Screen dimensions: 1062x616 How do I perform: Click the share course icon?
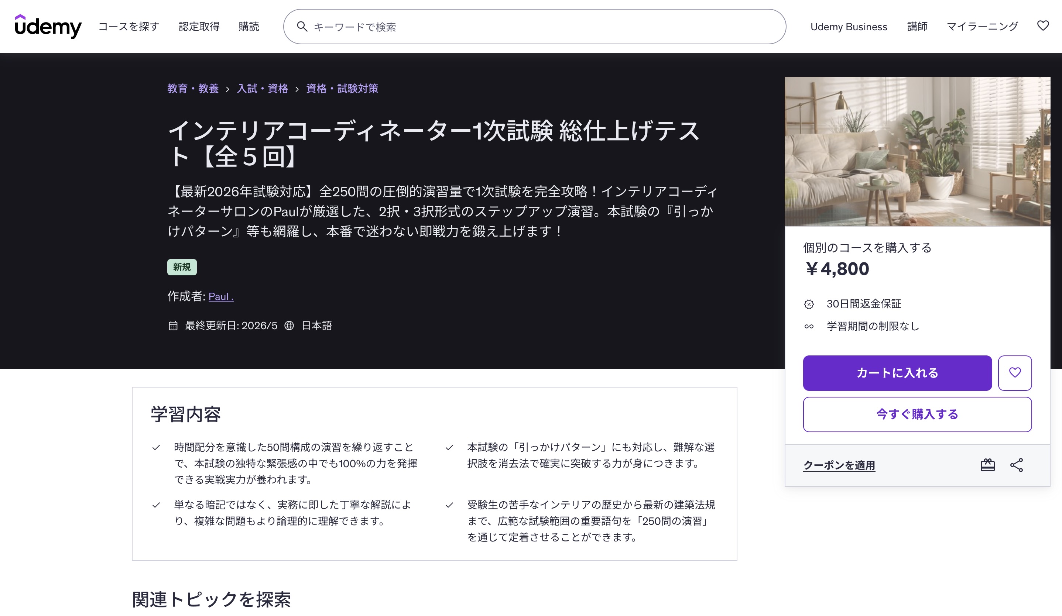pyautogui.click(x=1016, y=465)
